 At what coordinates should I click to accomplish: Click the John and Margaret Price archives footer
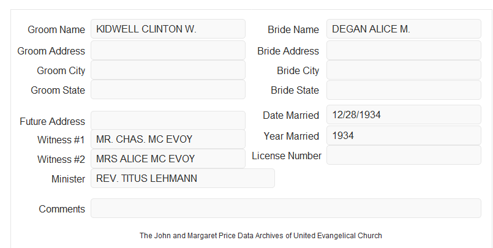click(261, 236)
